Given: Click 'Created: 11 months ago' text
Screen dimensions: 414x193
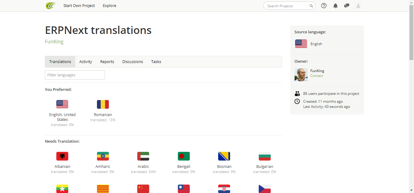Looking at the screenshot, I should click(323, 101).
